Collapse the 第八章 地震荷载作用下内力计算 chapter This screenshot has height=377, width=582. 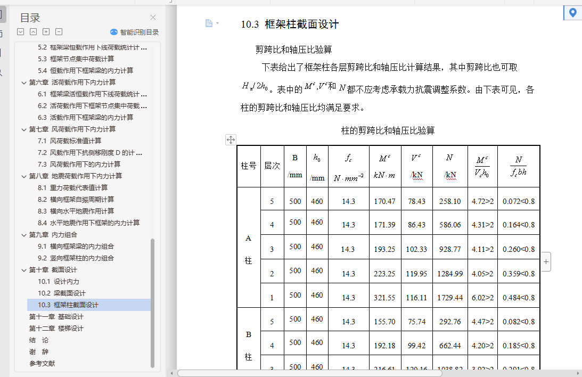coord(24,177)
